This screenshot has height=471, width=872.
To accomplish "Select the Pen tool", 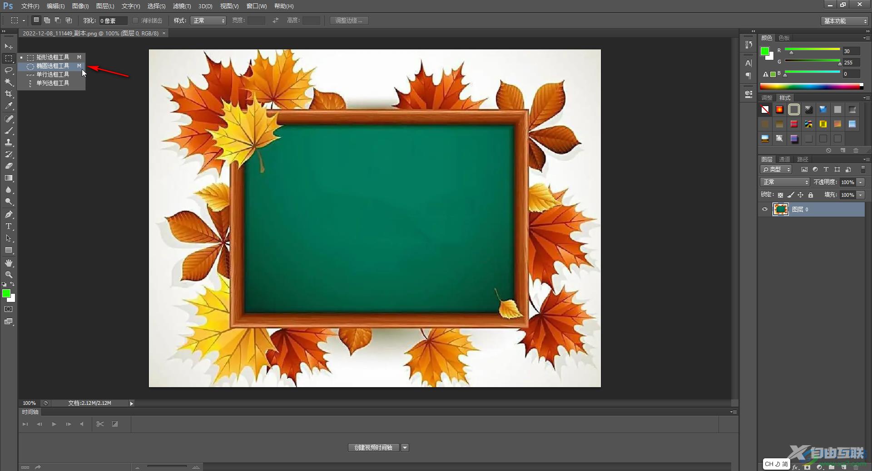I will tap(9, 214).
